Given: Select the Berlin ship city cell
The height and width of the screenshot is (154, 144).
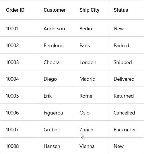Looking at the screenshot, I should pyautogui.click(x=91, y=28).
